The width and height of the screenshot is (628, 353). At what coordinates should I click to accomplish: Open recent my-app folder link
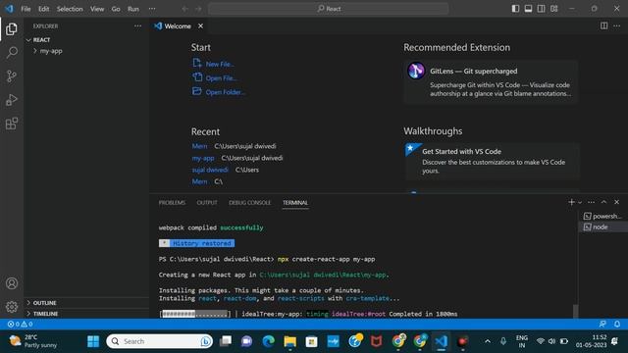click(203, 158)
